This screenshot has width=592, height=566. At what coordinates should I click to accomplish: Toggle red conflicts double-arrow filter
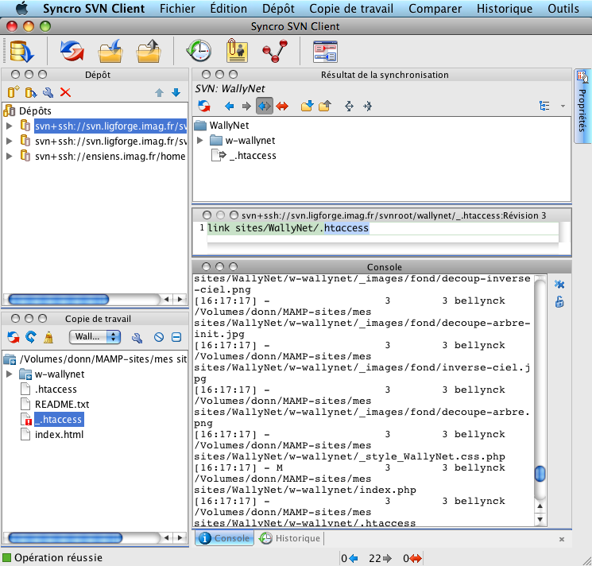pyautogui.click(x=282, y=106)
